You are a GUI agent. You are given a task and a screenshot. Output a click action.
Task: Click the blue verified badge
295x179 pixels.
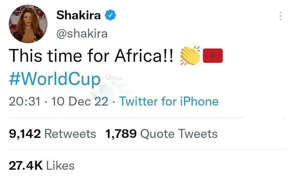click(x=111, y=15)
